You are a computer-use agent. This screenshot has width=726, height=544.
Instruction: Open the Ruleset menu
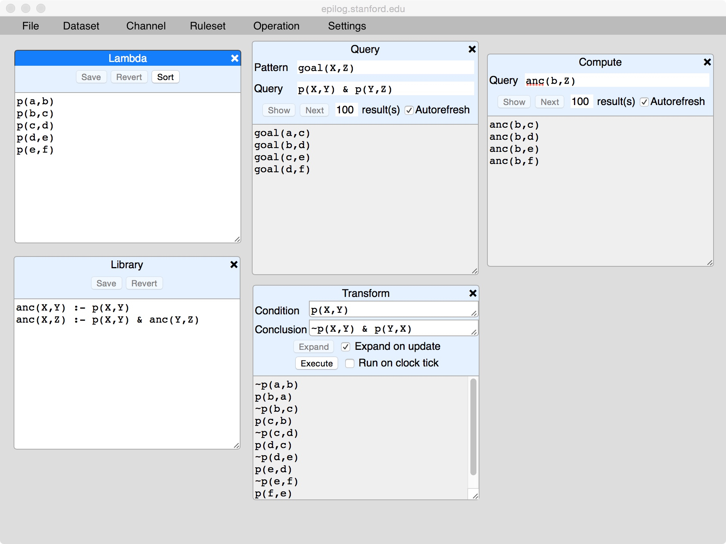coord(208,26)
